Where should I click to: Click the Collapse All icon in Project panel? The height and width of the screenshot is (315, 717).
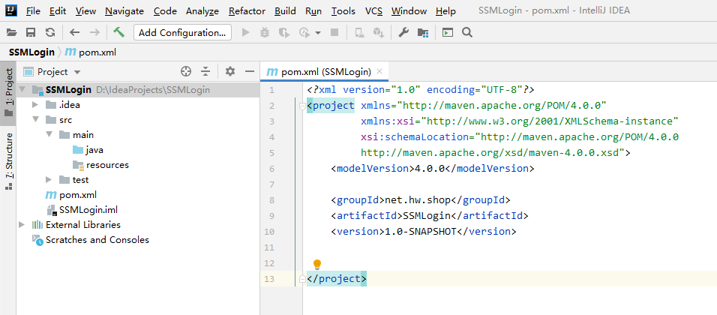pos(205,71)
